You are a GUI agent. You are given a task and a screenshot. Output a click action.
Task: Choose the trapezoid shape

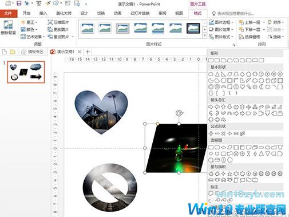(236, 74)
